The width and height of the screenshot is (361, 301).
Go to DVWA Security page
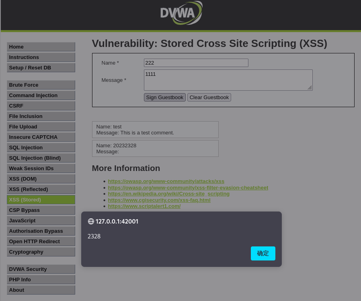(41, 269)
